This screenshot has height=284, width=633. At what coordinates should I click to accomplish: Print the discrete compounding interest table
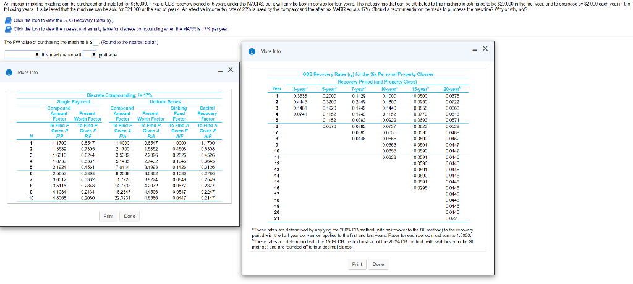pos(108,216)
